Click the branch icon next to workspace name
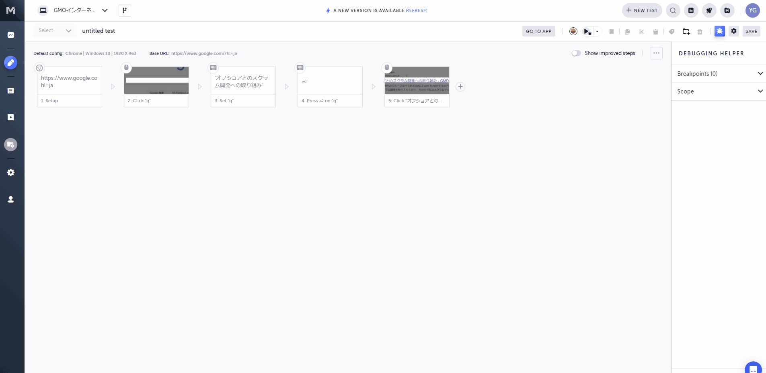 tap(125, 10)
